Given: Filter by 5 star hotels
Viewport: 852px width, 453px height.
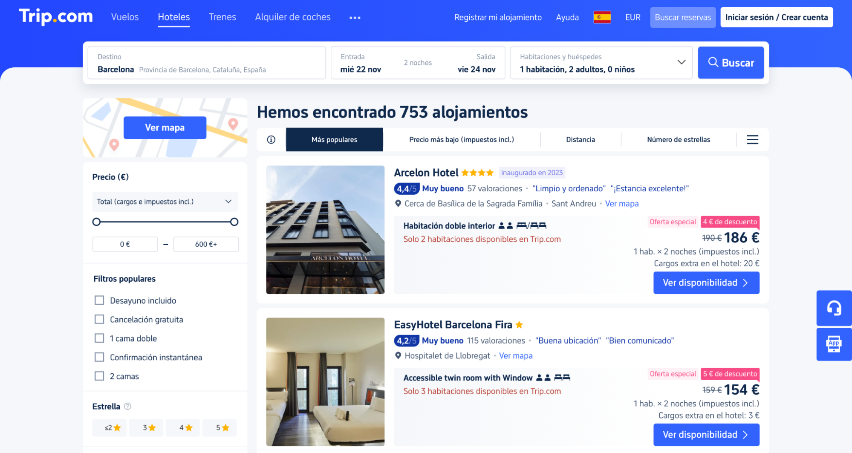Looking at the screenshot, I should point(220,427).
